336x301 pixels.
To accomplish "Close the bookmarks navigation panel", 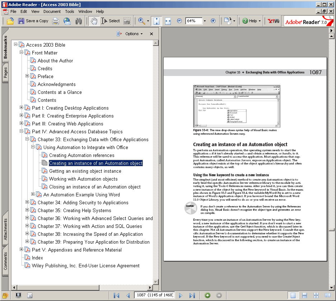I will click(x=151, y=34).
